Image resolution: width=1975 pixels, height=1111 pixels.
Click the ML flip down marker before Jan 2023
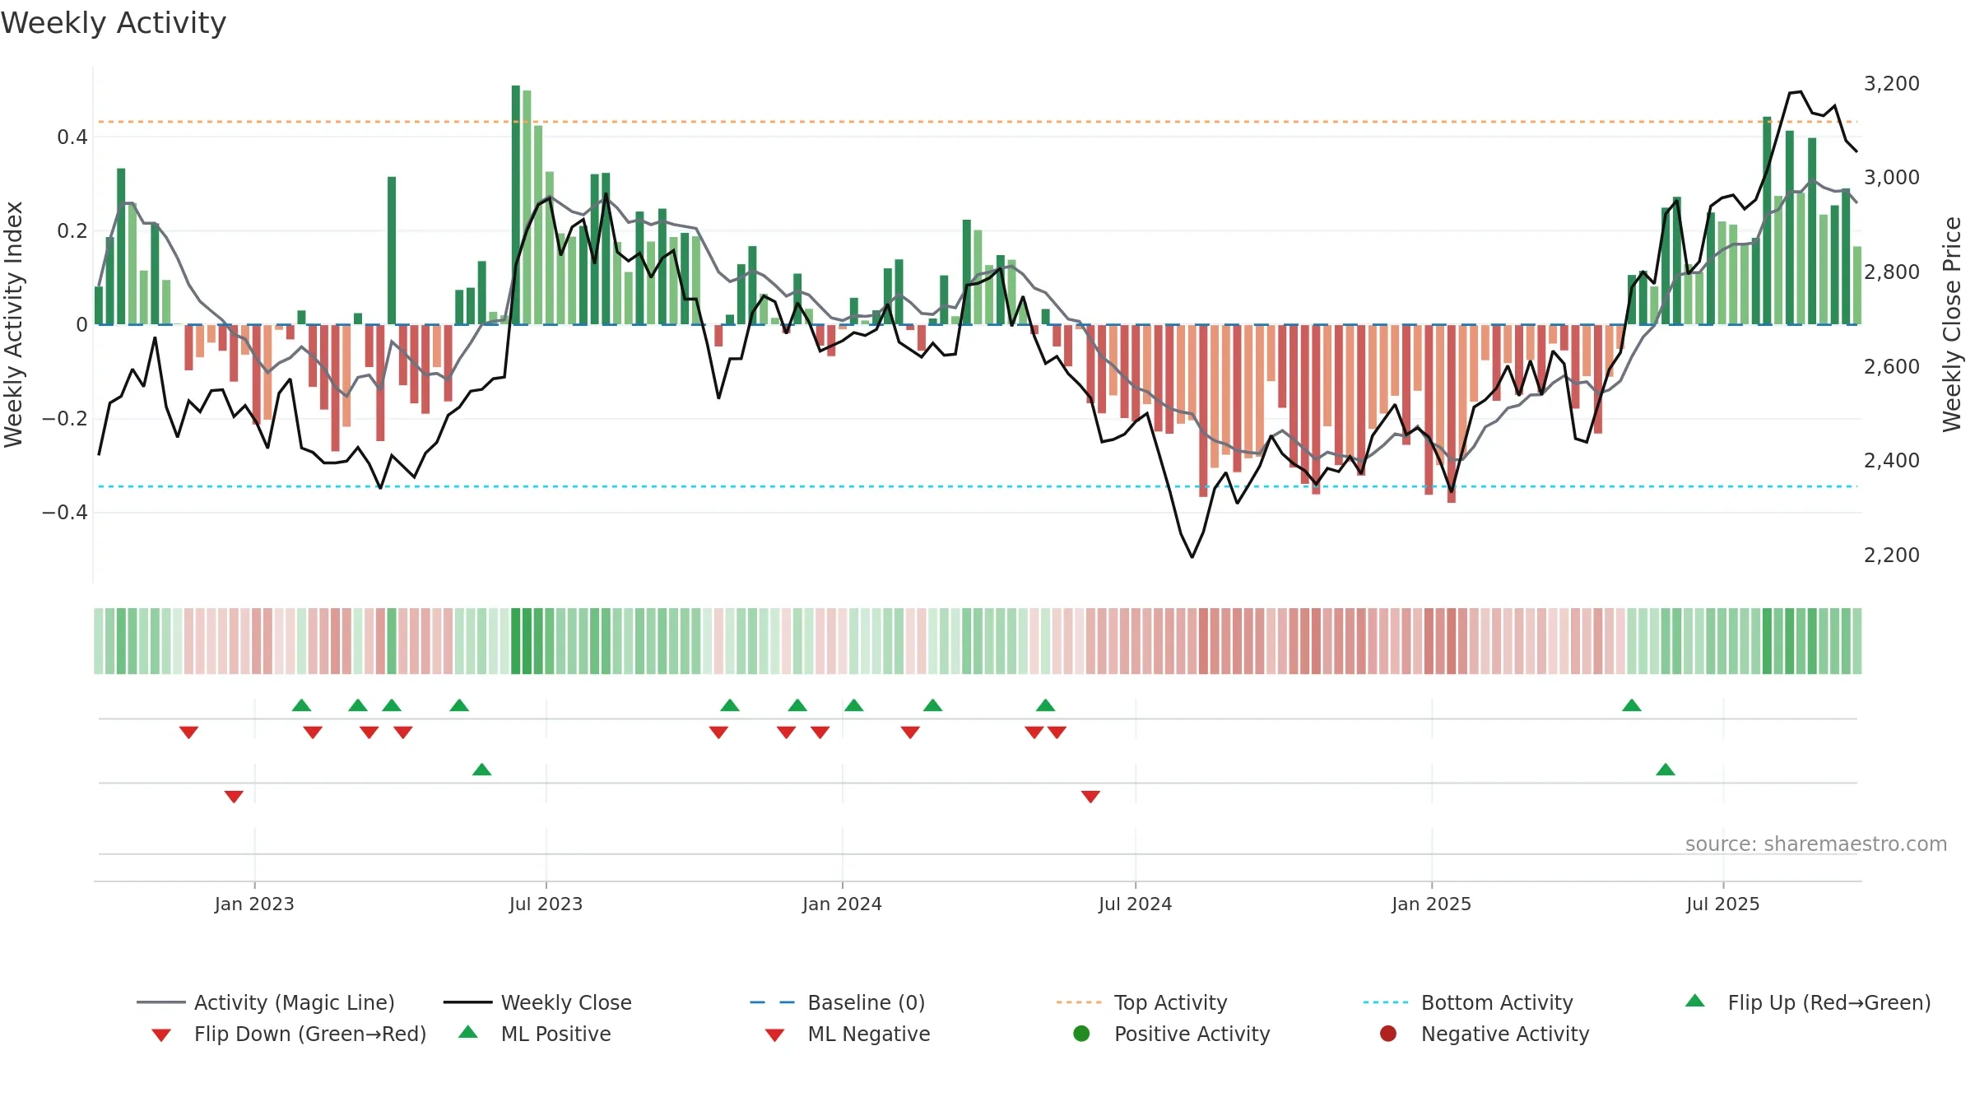tap(234, 797)
